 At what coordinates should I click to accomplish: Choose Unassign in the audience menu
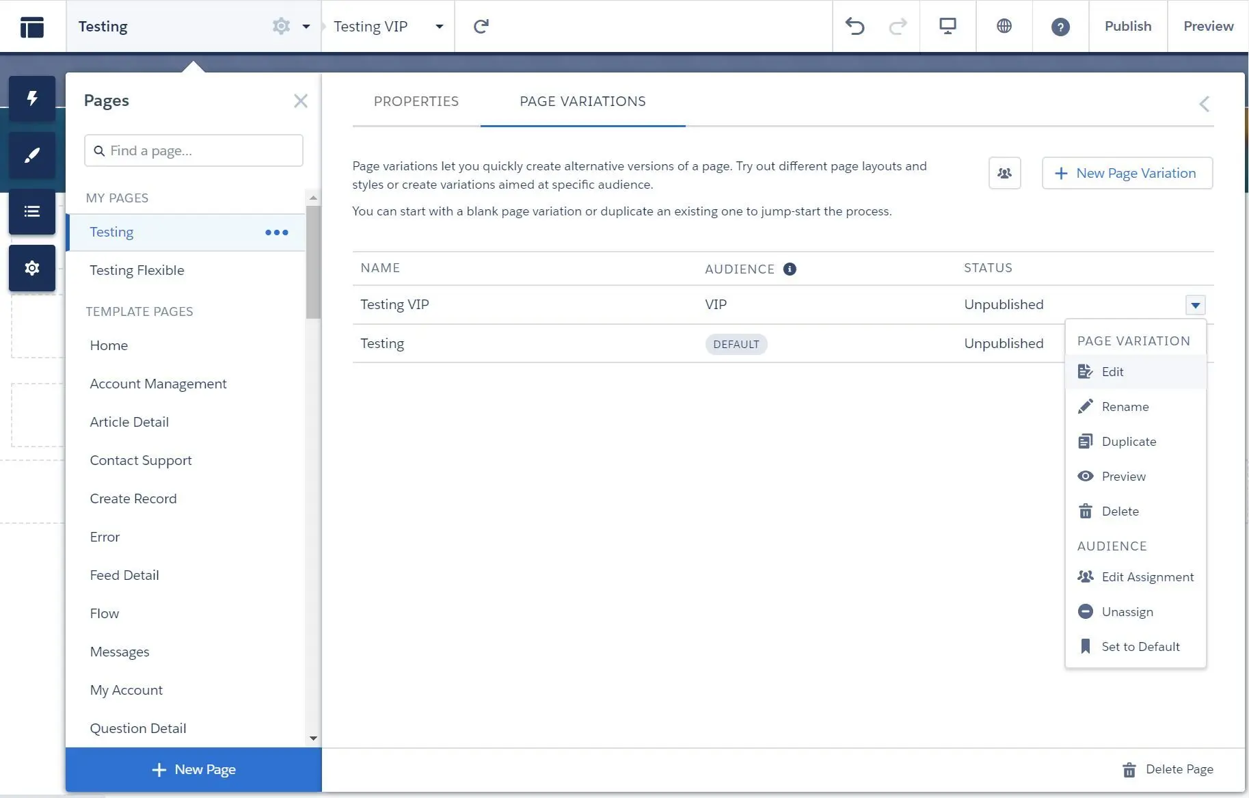pyautogui.click(x=1136, y=612)
